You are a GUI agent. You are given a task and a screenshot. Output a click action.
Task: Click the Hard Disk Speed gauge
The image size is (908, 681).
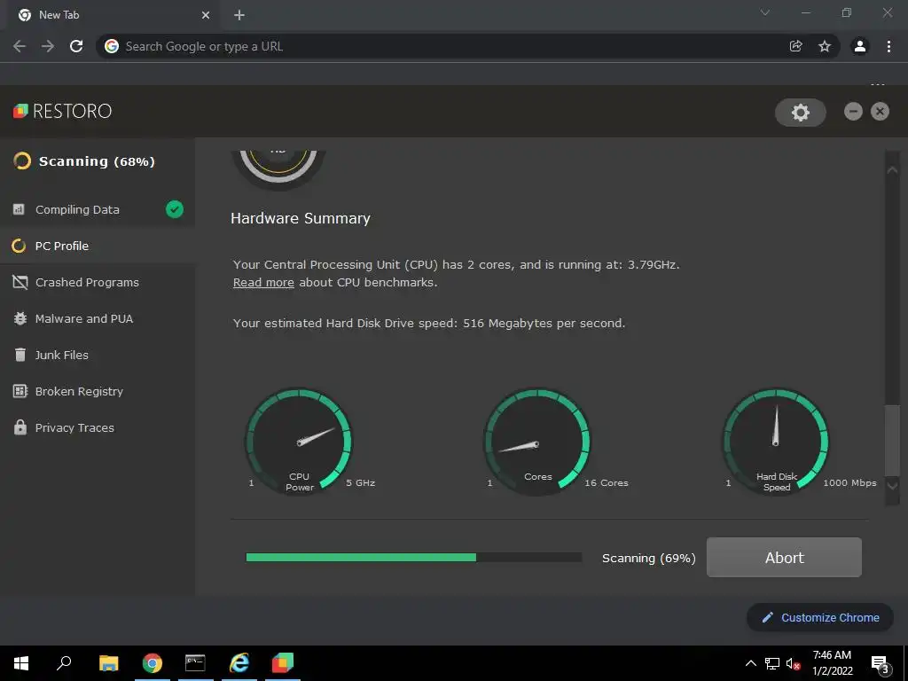(x=776, y=442)
